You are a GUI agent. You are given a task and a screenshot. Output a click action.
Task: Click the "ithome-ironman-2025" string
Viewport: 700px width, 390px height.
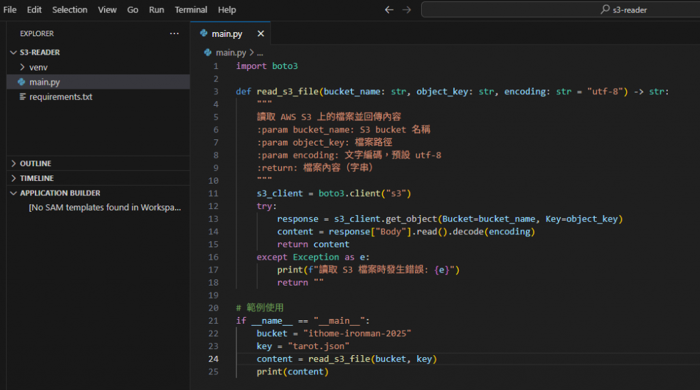coord(357,333)
